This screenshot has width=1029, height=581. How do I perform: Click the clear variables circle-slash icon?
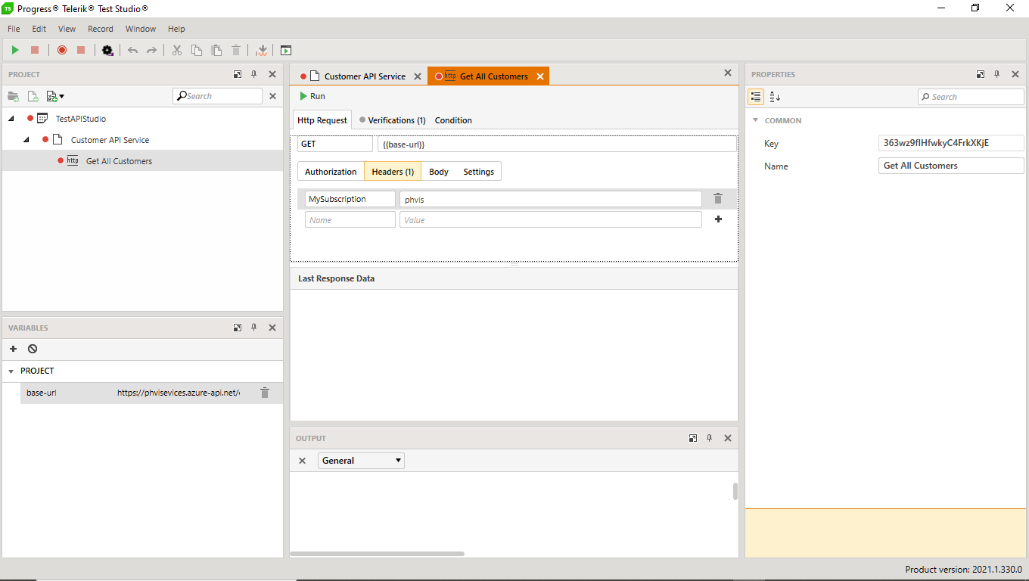point(33,349)
